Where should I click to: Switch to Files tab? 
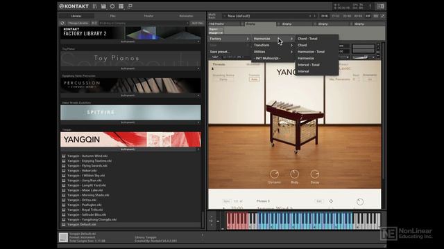[x=112, y=16]
